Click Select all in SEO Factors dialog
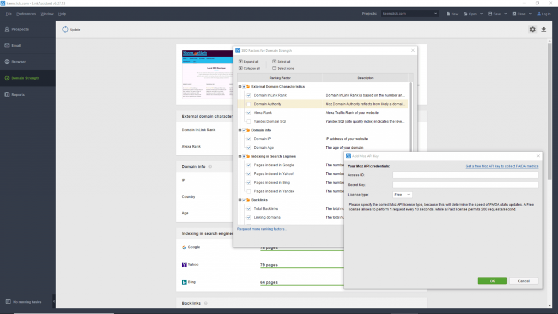This screenshot has width=558, height=314. tap(282, 62)
